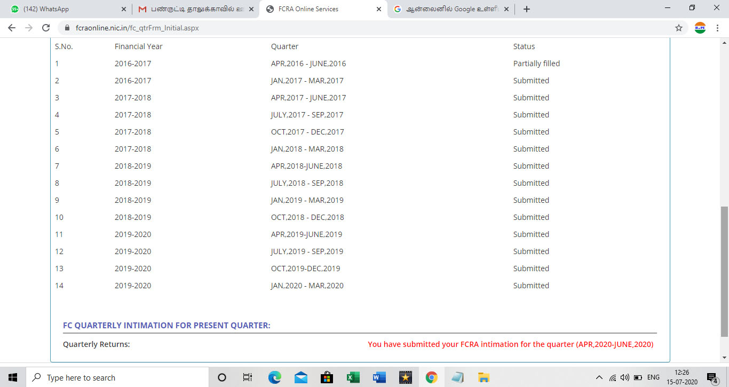This screenshot has height=387, width=729.
Task: Open a new browser tab
Action: tap(527, 9)
